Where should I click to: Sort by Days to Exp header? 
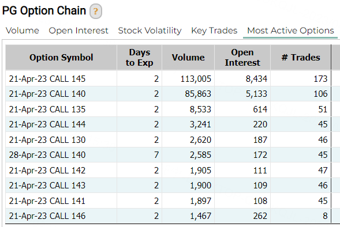(140, 58)
